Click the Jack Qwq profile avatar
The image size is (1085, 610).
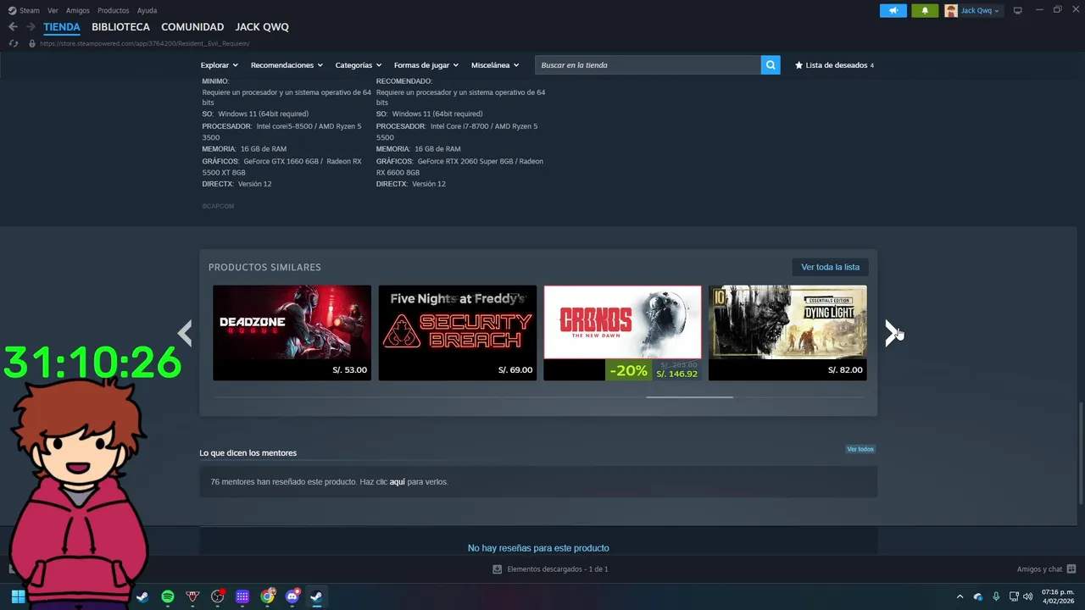click(951, 11)
